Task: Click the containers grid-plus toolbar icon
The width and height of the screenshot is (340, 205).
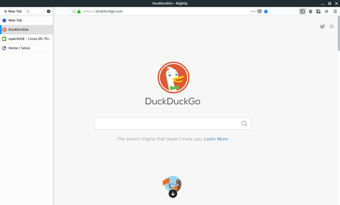Action: (318, 11)
